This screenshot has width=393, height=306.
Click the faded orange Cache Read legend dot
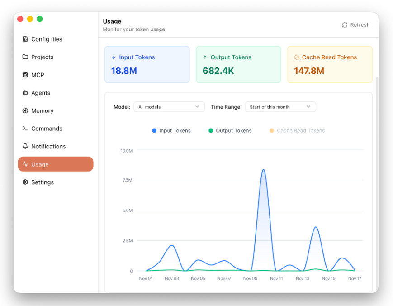[272, 130]
